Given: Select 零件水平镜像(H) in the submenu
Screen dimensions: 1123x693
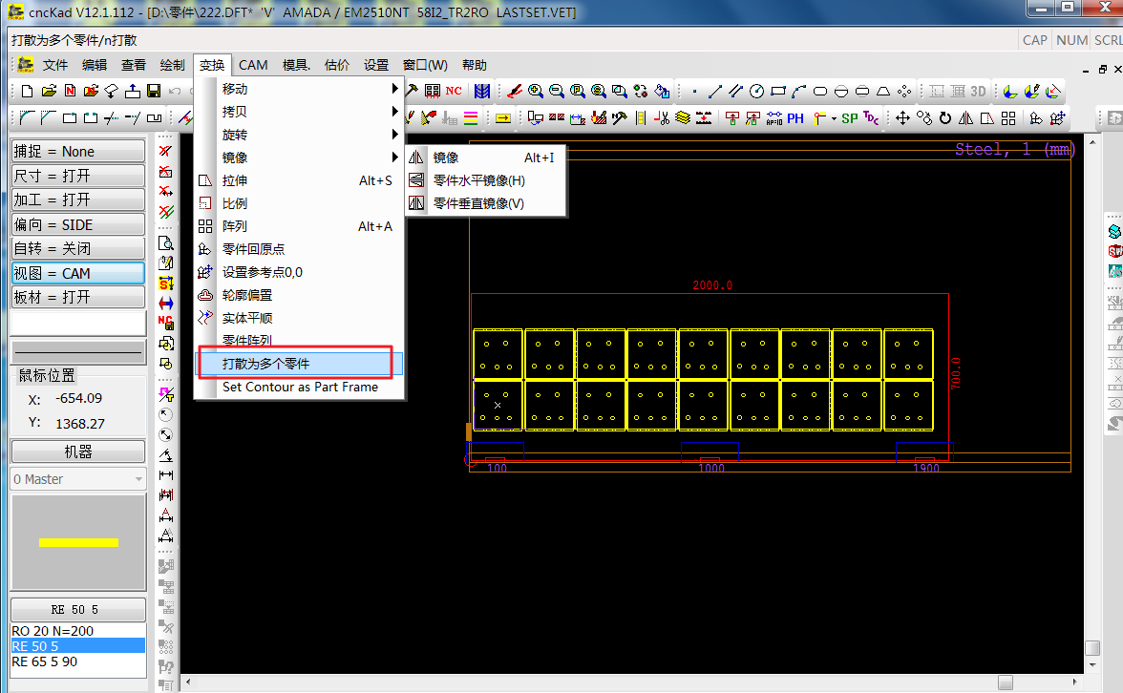Looking at the screenshot, I should point(478,180).
